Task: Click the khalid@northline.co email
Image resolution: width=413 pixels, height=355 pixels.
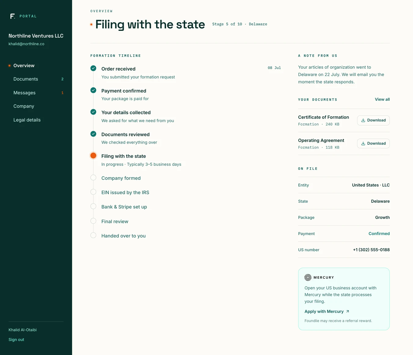Action: click(x=26, y=44)
